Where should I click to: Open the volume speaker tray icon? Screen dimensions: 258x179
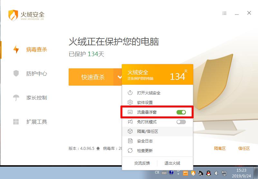[x=216, y=173]
